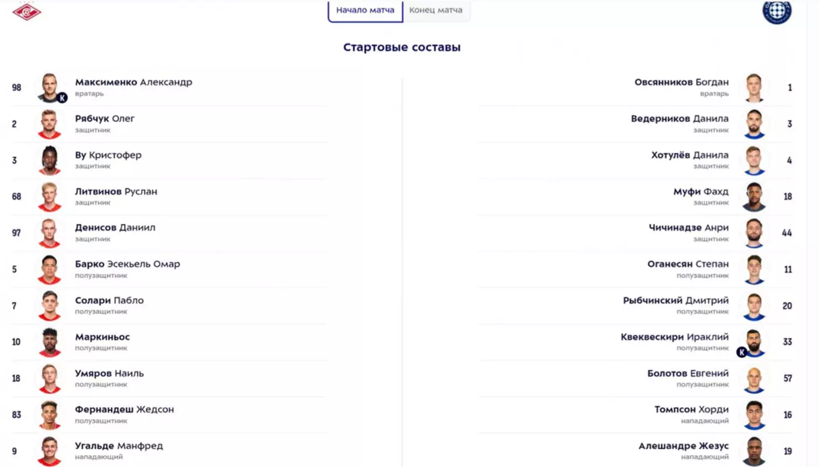The width and height of the screenshot is (819, 467).
Task: Click Муфи Фахд's player photo
Action: coord(754,197)
